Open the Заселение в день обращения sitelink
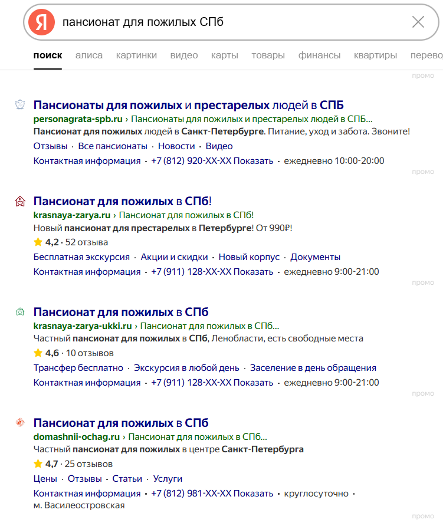The height and width of the screenshot is (526, 443). pyautogui.click(x=313, y=368)
